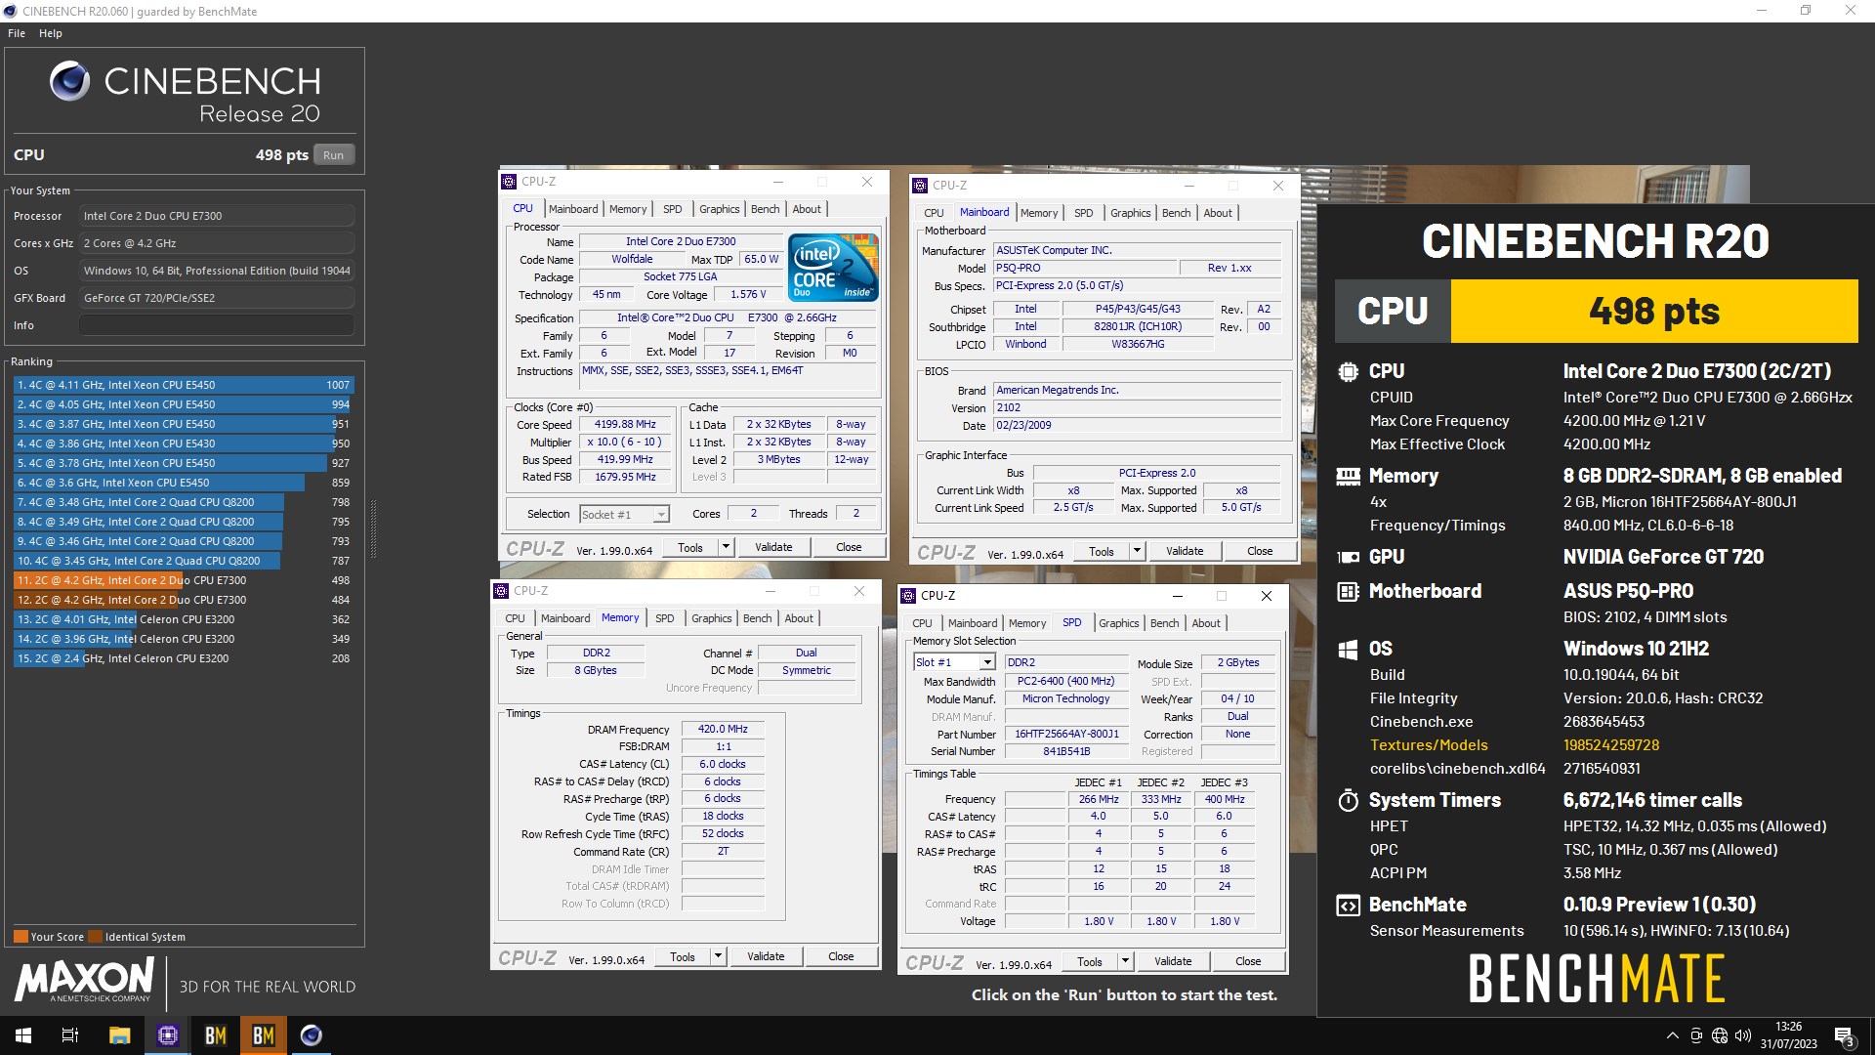Click the orange Your Score legend swatch
This screenshot has height=1055, width=1875.
click(x=21, y=937)
